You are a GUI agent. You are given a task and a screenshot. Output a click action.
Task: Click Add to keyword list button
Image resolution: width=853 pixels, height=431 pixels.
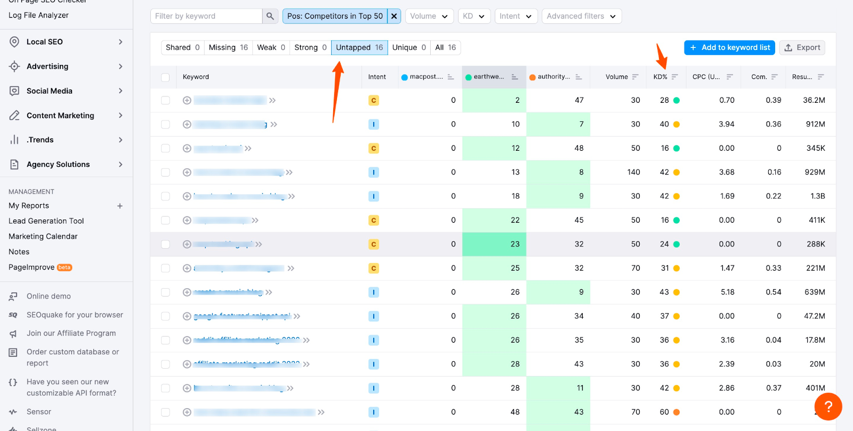[730, 47]
